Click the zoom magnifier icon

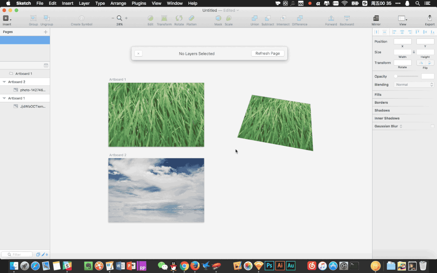tap(119, 18)
